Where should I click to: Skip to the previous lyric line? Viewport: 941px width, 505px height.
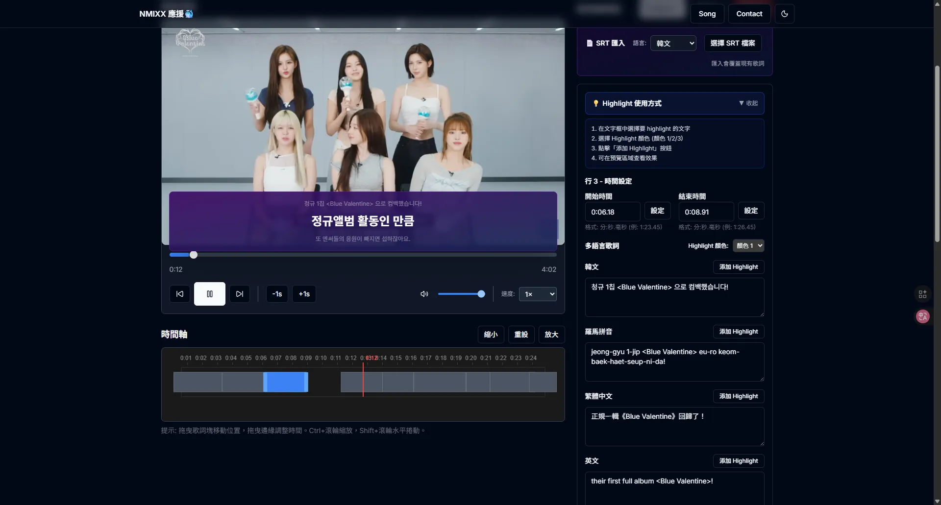[x=180, y=294]
